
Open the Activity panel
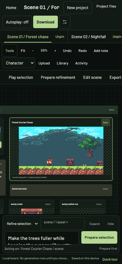[x=81, y=63]
